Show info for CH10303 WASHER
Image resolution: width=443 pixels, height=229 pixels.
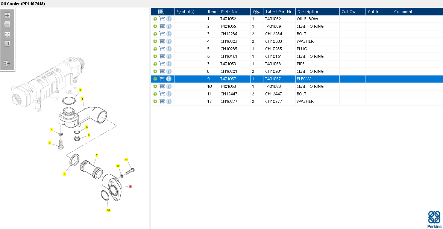pyautogui.click(x=169, y=41)
